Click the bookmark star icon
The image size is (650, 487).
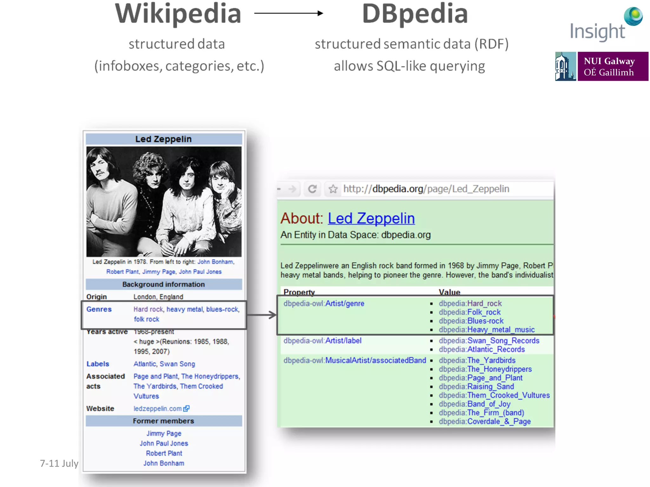[x=333, y=189]
